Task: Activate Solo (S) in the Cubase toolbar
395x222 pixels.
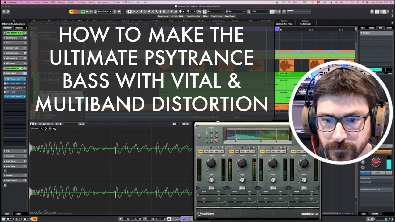Action: point(75,12)
